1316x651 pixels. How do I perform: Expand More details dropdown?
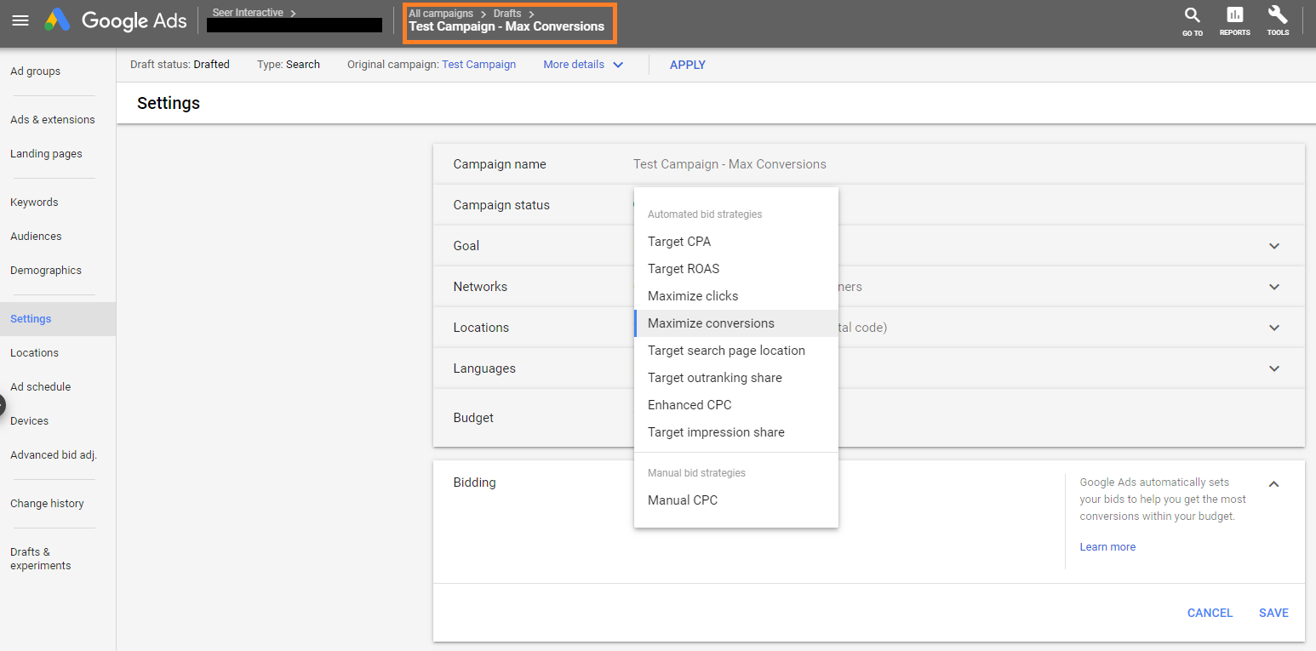[583, 65]
